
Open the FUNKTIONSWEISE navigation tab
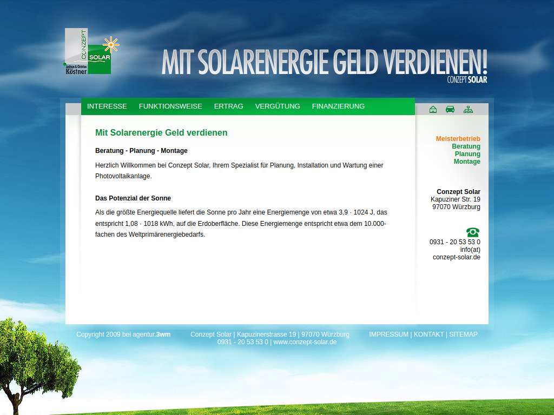pos(170,106)
